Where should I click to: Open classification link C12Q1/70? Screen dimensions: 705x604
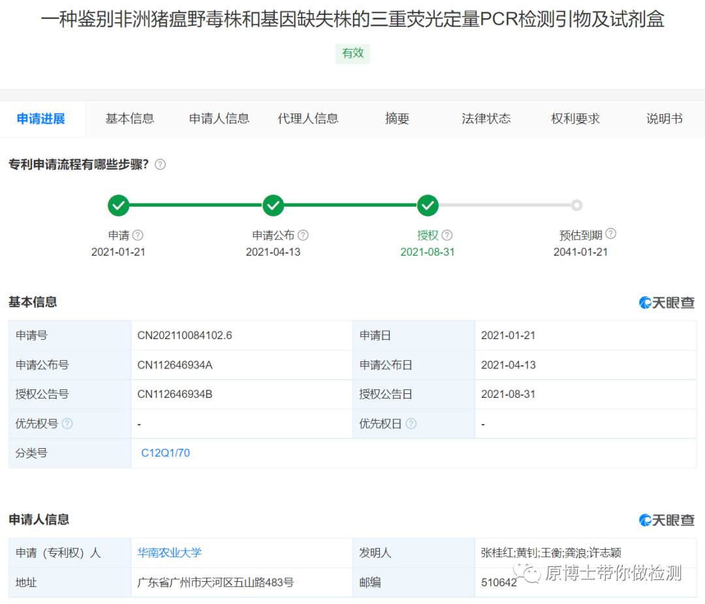166,453
